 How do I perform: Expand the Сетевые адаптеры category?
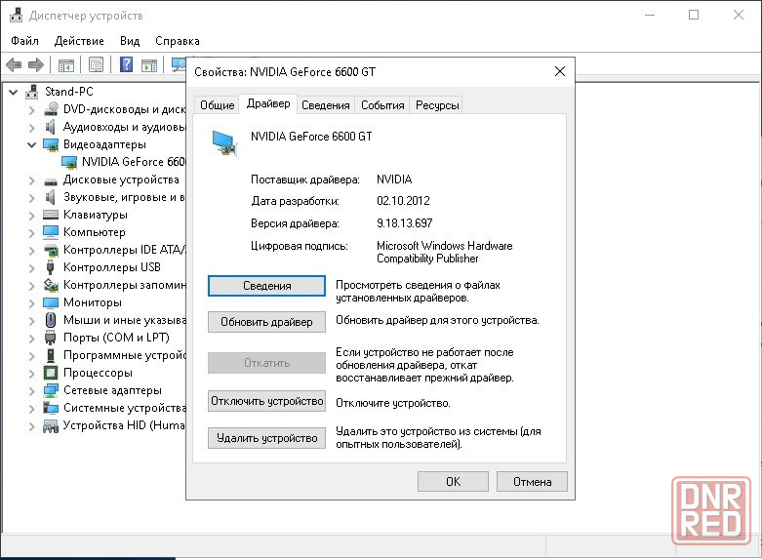point(31,391)
